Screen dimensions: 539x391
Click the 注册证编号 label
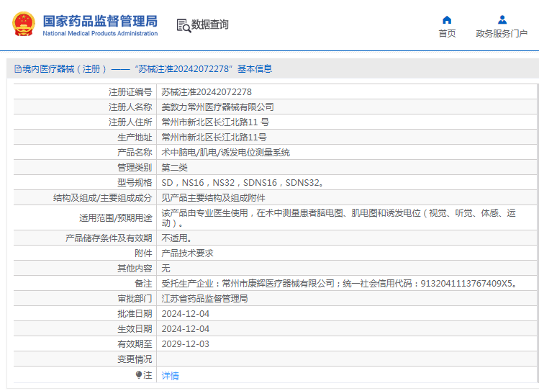click(x=130, y=92)
